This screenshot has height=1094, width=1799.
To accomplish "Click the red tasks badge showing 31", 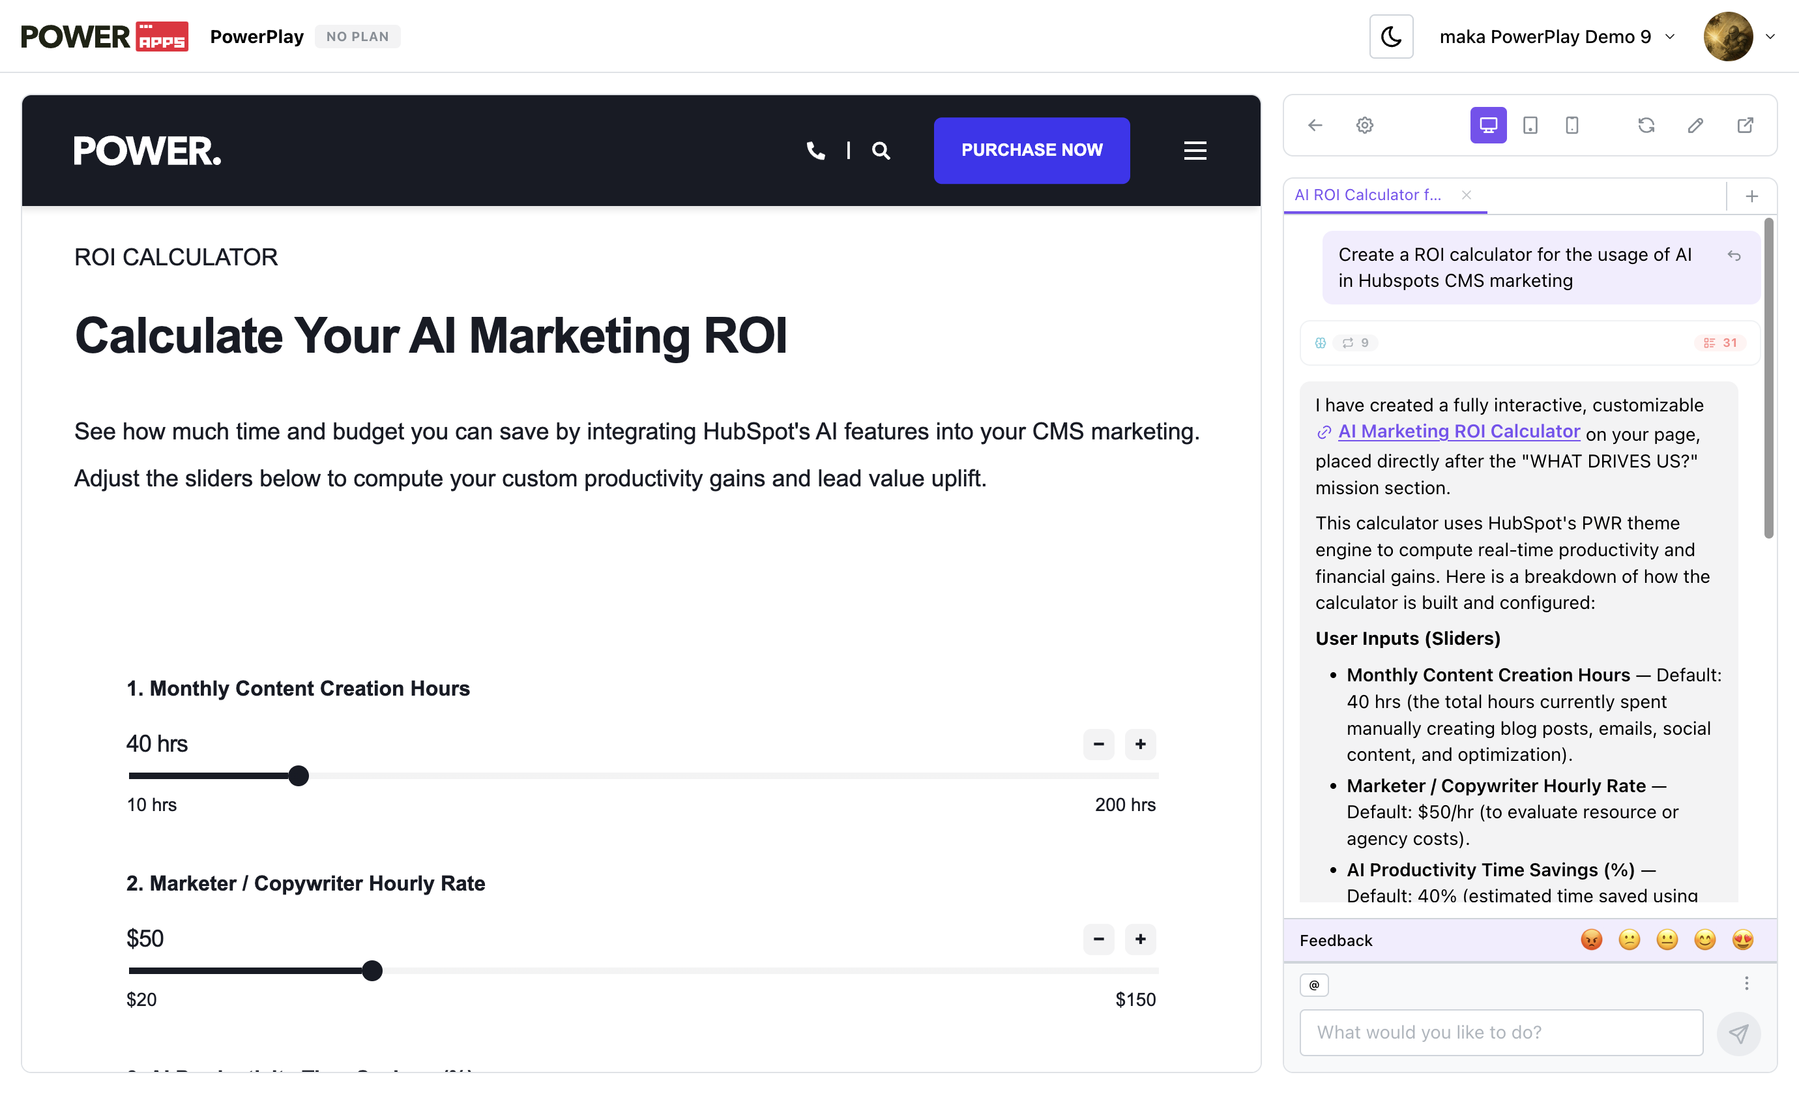I will pos(1720,342).
